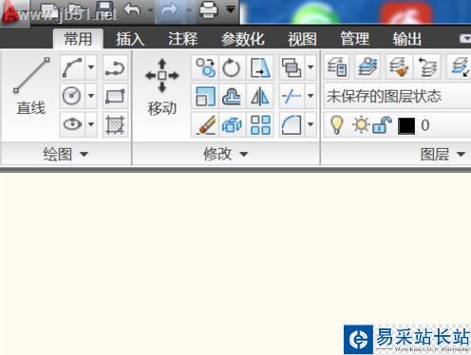Switch to the Manage (管理) tab
The image size is (471, 355).
point(355,39)
